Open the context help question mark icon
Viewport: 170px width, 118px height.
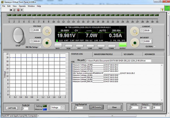162,10
